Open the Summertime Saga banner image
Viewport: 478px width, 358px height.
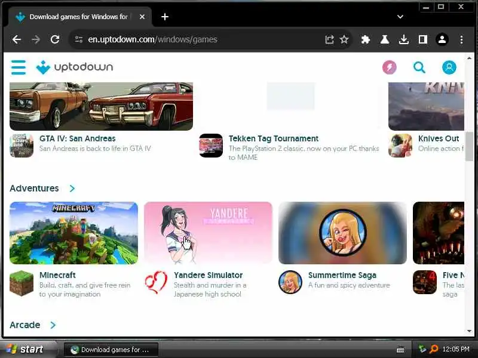(x=342, y=233)
